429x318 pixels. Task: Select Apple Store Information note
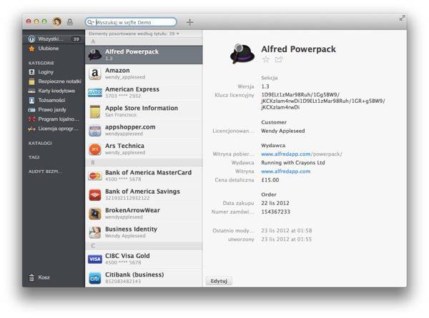pos(144,111)
